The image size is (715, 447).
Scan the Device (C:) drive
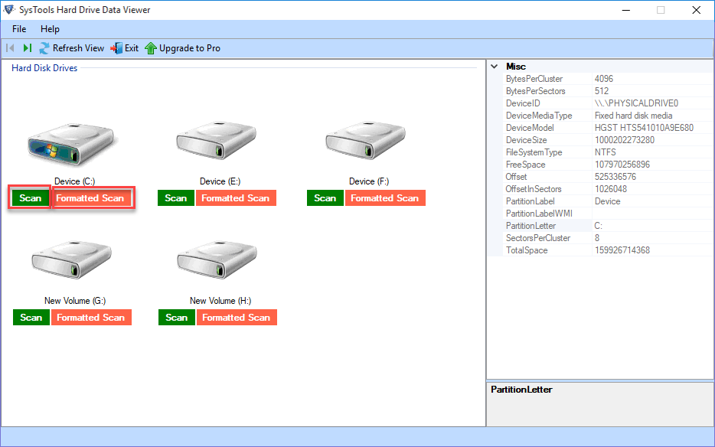pyautogui.click(x=30, y=198)
